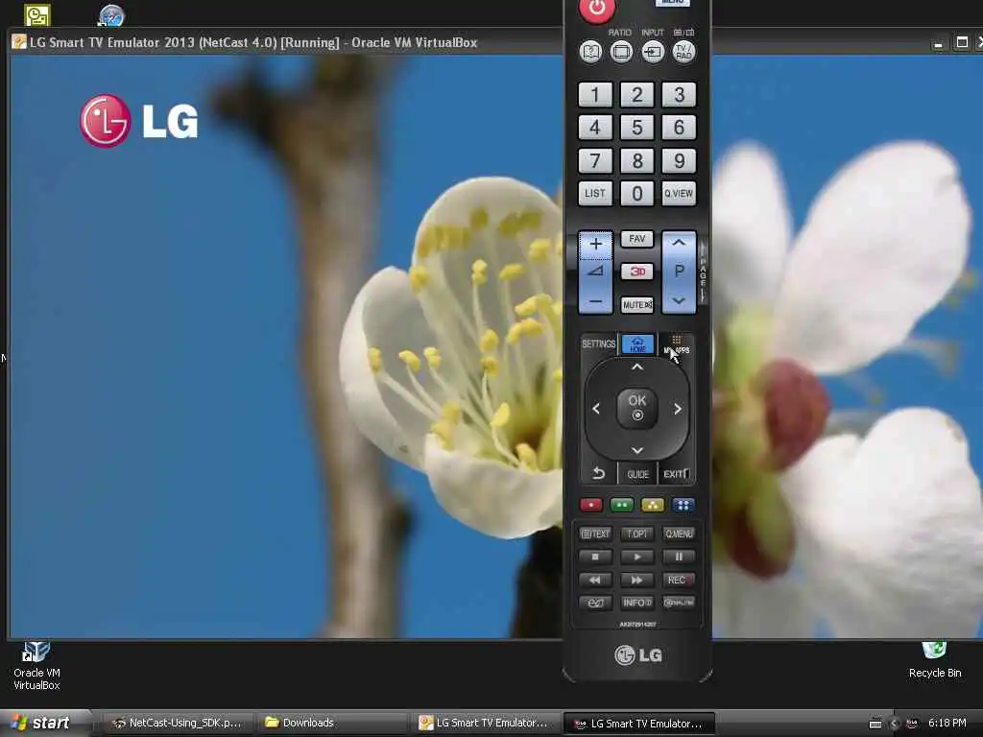This screenshot has height=737, width=983.
Task: Click number 7 on the remote keypad
Action: [x=595, y=161]
